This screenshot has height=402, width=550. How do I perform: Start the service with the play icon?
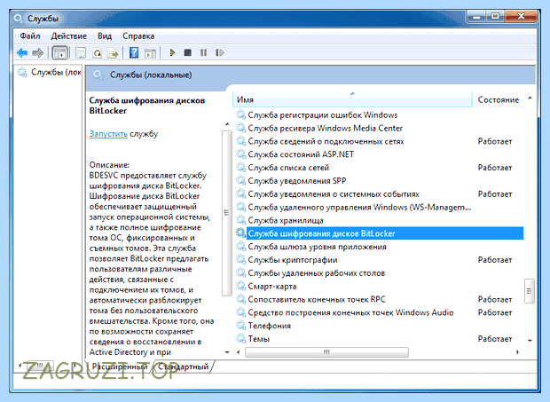tap(172, 53)
